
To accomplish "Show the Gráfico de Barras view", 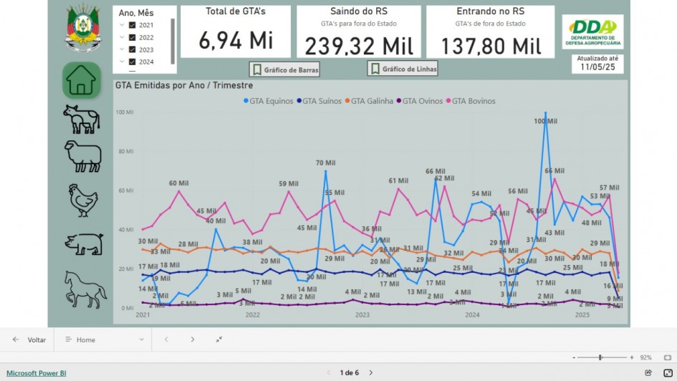I will click(x=284, y=69).
